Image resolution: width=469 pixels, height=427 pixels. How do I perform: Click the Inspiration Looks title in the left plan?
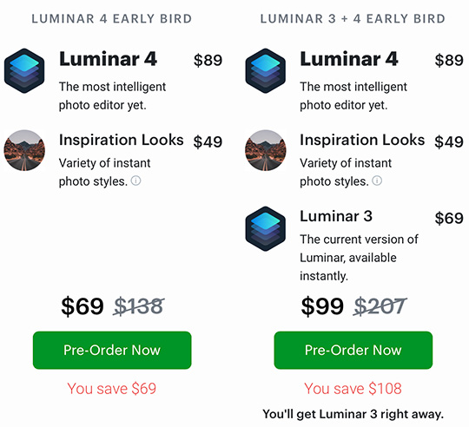coord(121,140)
